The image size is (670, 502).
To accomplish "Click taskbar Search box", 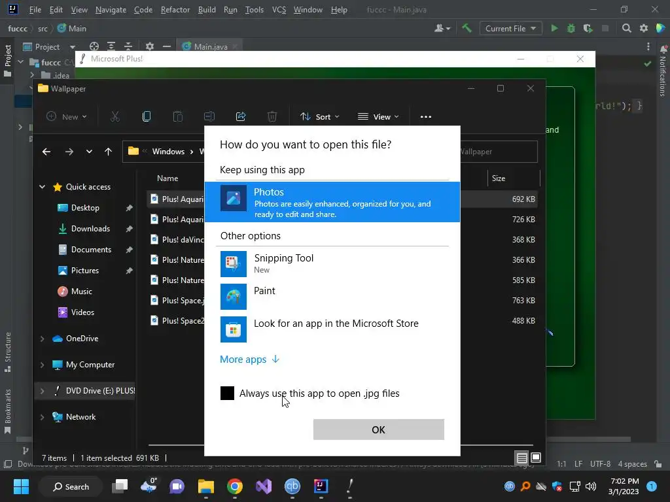I will click(x=71, y=486).
